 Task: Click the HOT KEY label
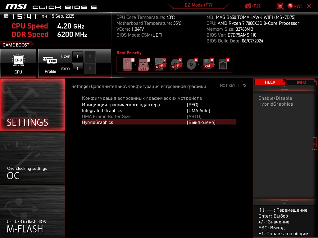pyautogui.click(x=228, y=86)
